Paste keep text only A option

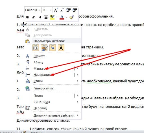click(61, 48)
